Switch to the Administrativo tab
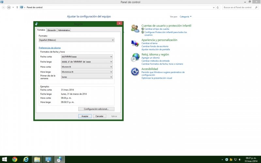The image size is (261, 163). click(x=64, y=30)
